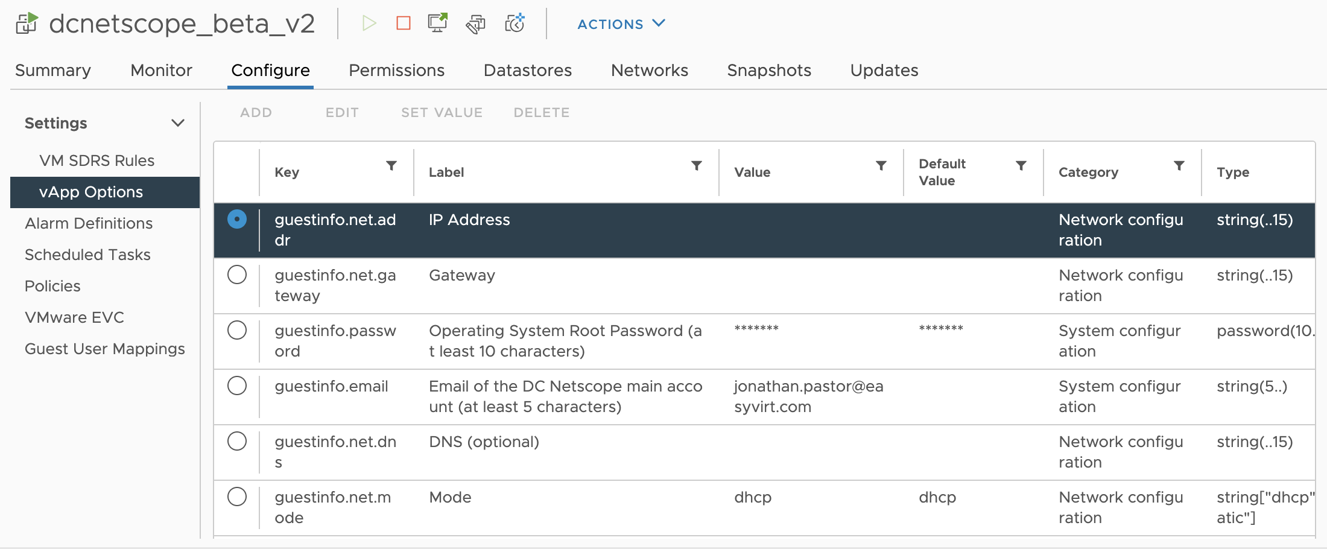This screenshot has height=549, width=1327.
Task: Click the ADD button
Action: tap(256, 113)
